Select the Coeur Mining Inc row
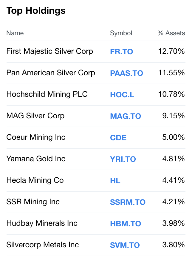Image resolution: width=195 pixels, height=261 pixels. tap(36, 137)
